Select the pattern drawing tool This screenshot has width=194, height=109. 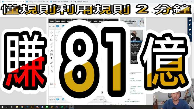click(51, 51)
